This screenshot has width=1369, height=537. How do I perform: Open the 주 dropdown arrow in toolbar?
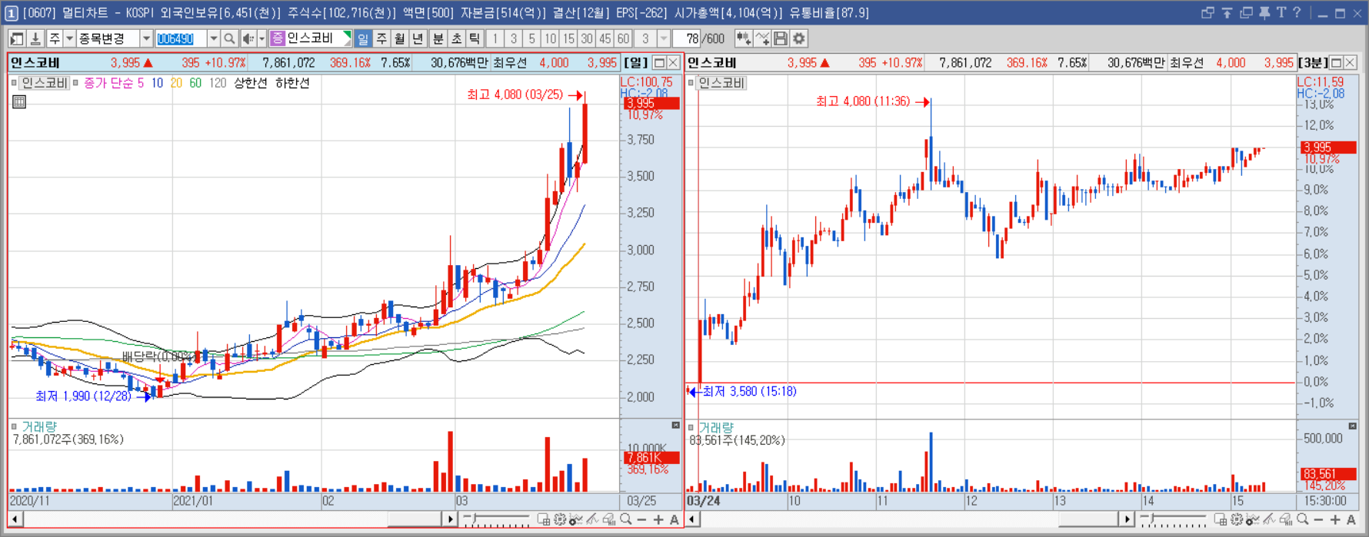coord(69,38)
